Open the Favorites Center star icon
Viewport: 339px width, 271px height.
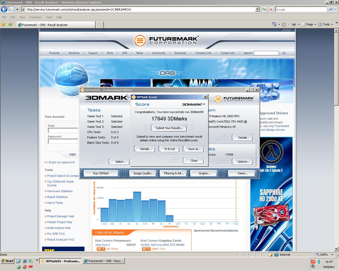[x=3, y=24]
